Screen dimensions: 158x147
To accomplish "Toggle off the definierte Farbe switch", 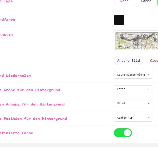I will [123, 133].
